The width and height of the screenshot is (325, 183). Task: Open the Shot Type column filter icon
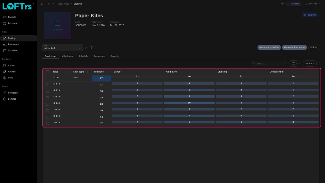(x=88, y=72)
